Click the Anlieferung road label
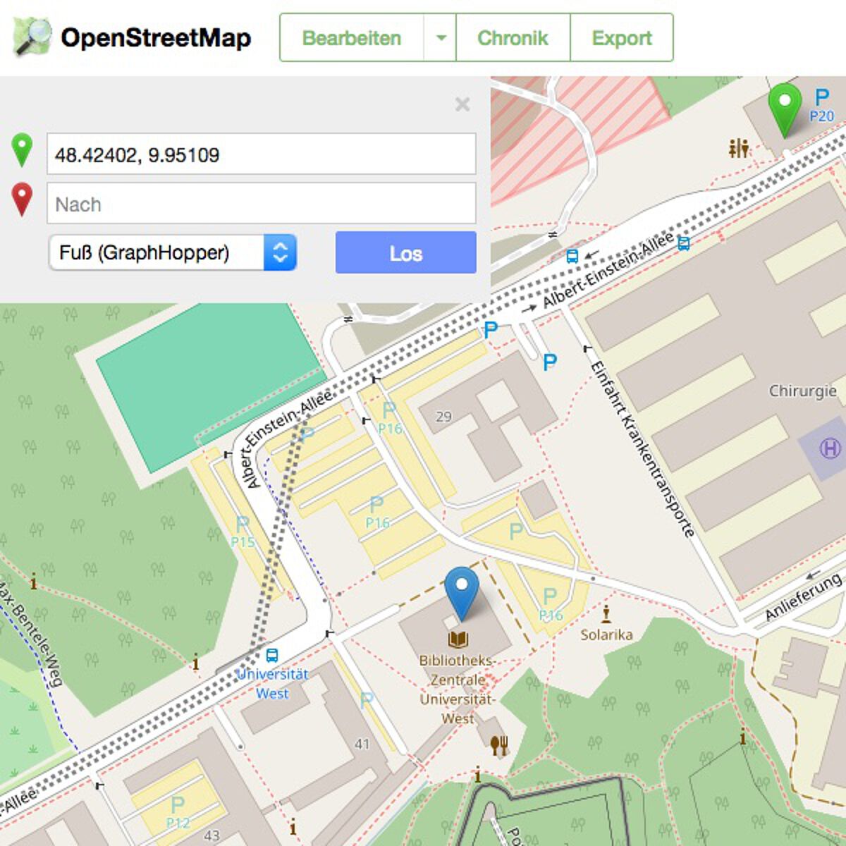Image resolution: width=846 pixels, height=846 pixels. (x=804, y=596)
